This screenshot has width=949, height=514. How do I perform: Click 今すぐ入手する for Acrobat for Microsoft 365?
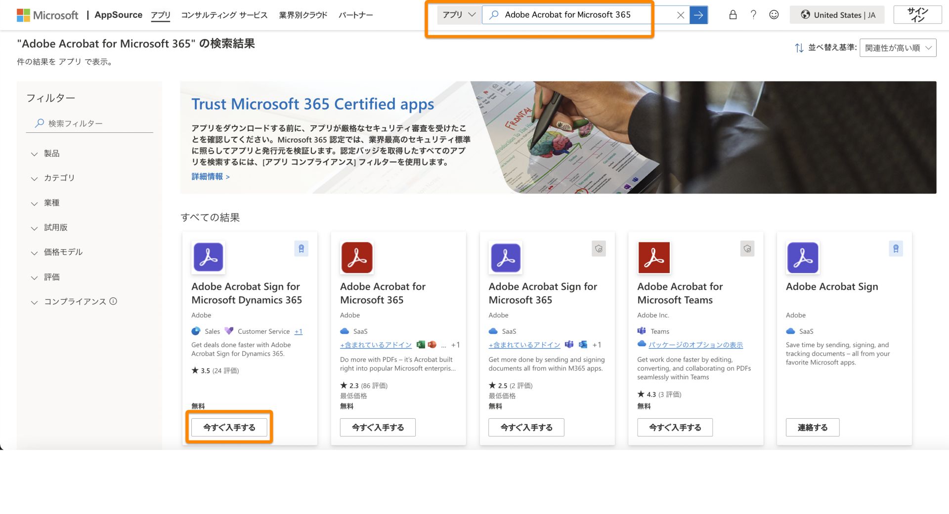click(378, 428)
